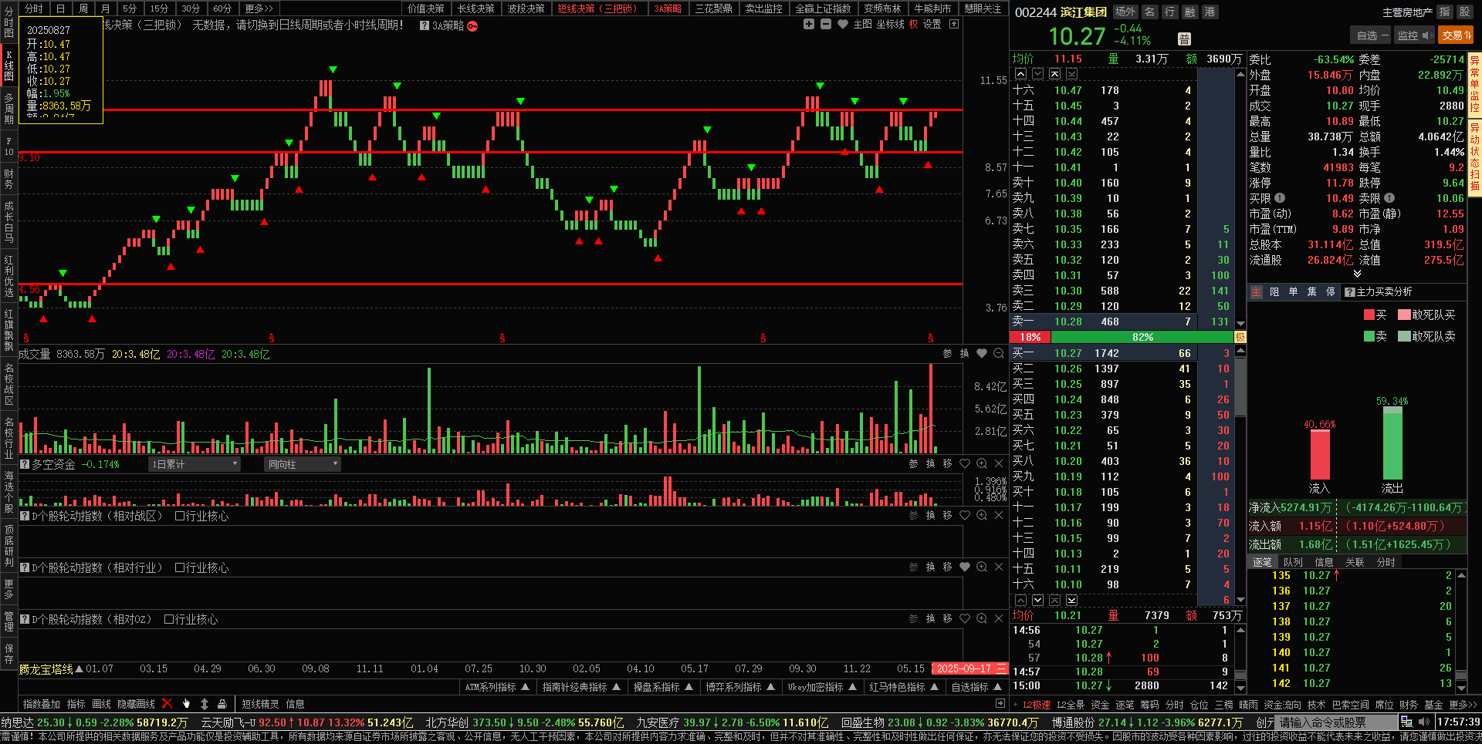Screen dimensions: 1482x744
Task: Toggle 集 filter in analysis bar
Action: 1312,291
